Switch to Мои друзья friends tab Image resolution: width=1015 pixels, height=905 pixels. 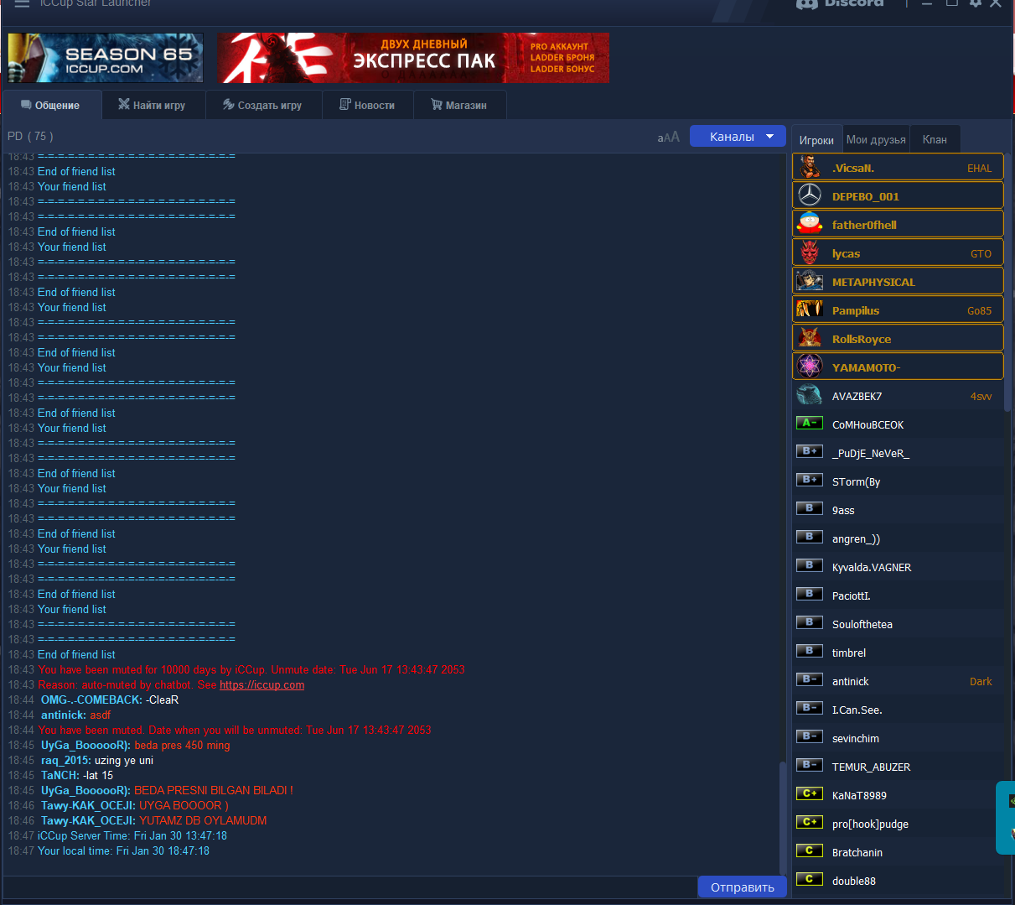click(876, 140)
